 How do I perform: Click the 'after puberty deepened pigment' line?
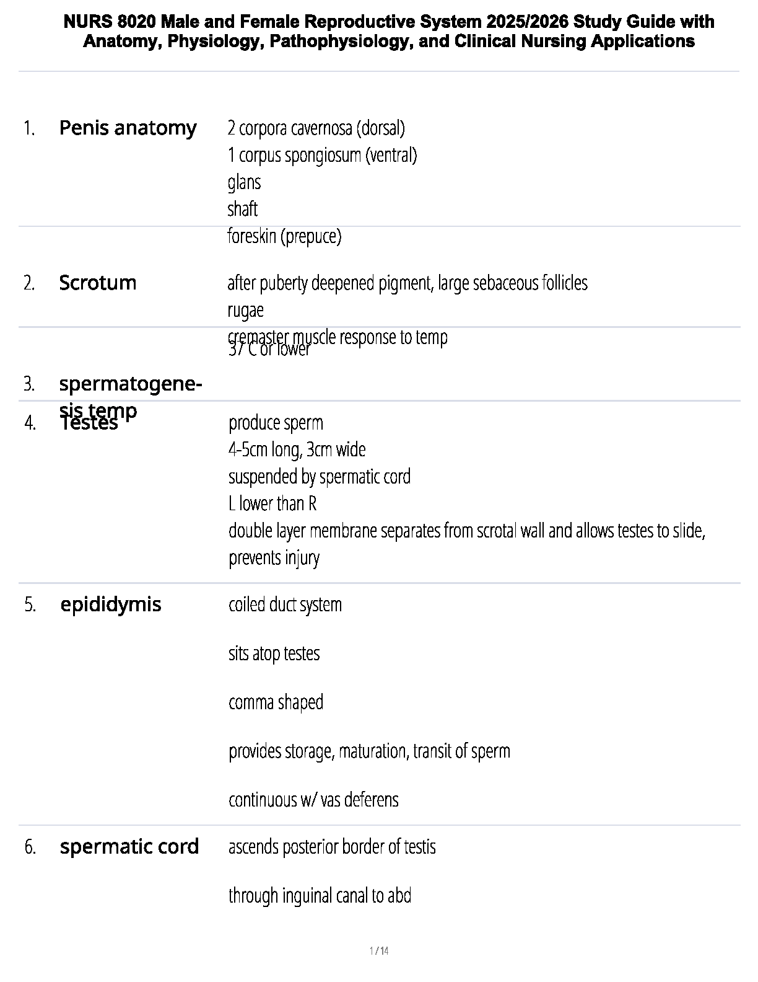click(x=407, y=283)
